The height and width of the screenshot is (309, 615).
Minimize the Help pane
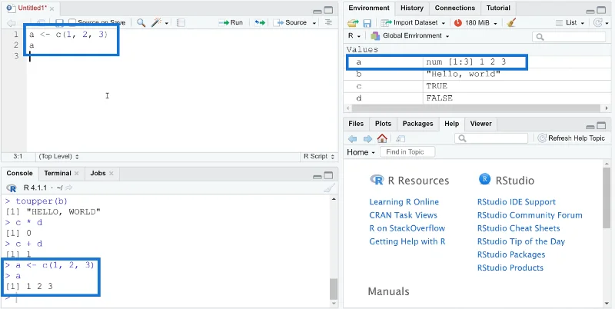point(590,127)
